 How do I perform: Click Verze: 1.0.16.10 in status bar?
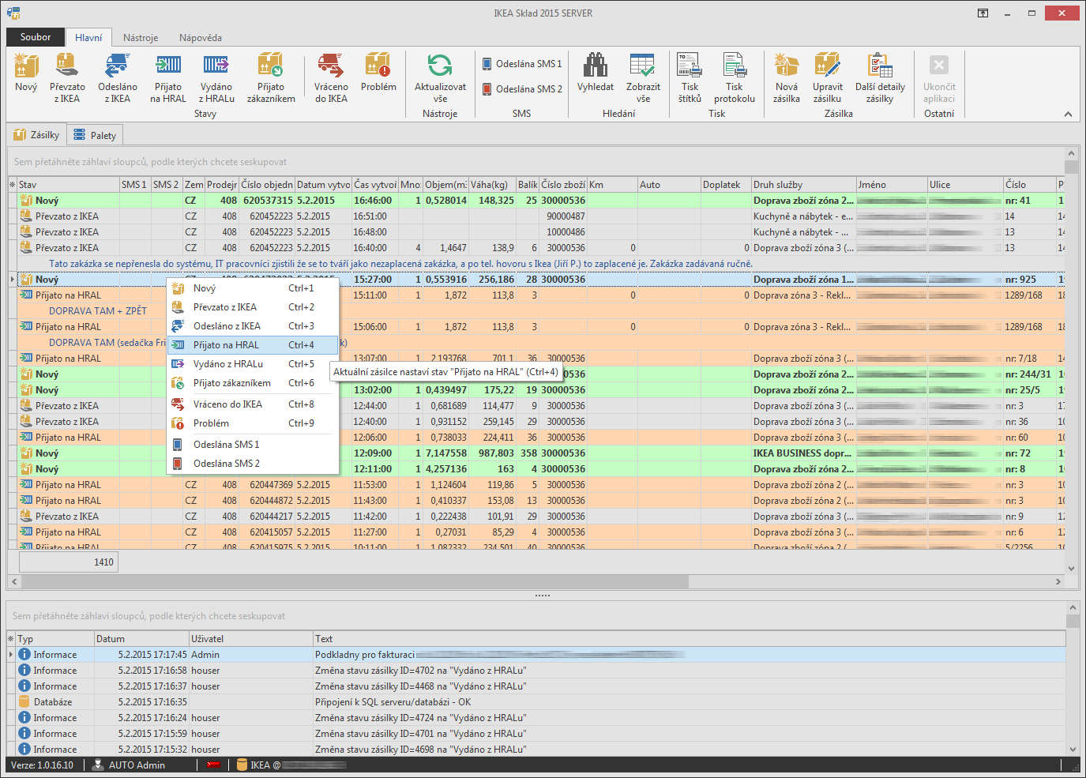pos(42,765)
